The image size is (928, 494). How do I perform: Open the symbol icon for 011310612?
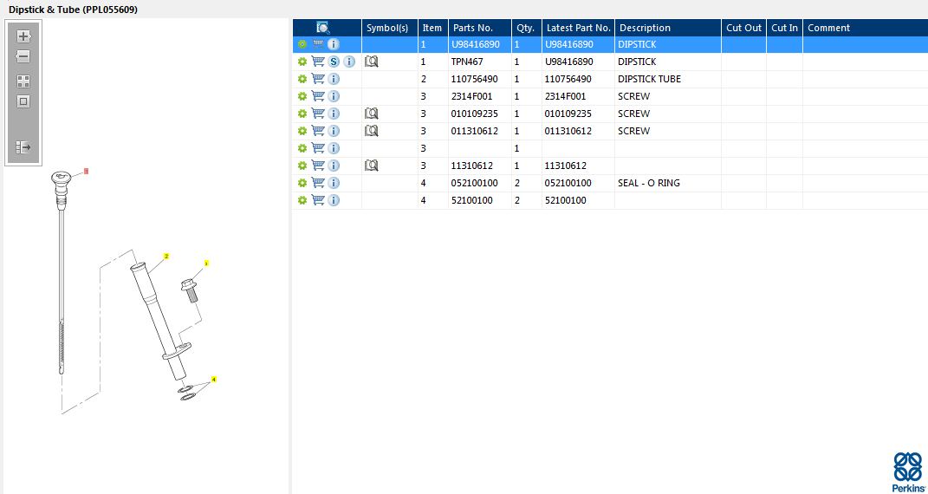tap(371, 130)
